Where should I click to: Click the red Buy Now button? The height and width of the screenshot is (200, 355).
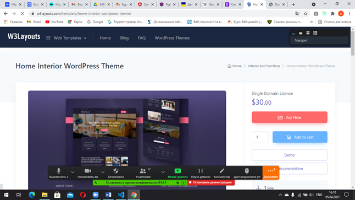point(290,117)
